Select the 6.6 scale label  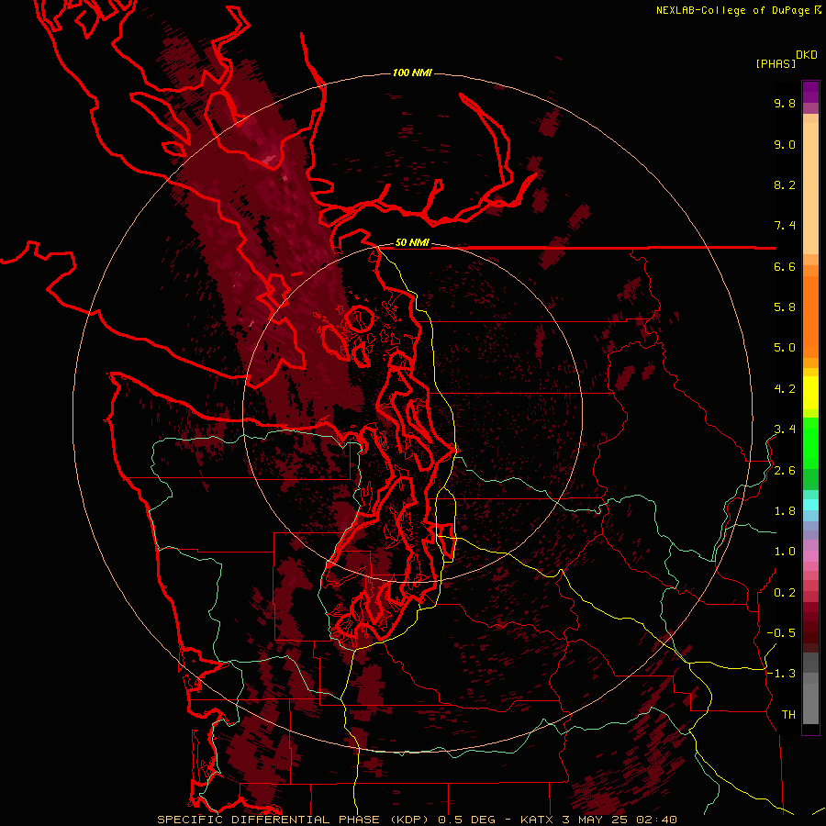[x=785, y=266]
